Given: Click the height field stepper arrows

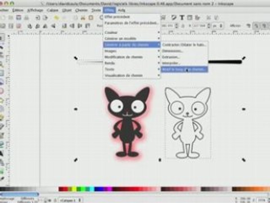Looking at the screenshot, I should pos(209,26).
